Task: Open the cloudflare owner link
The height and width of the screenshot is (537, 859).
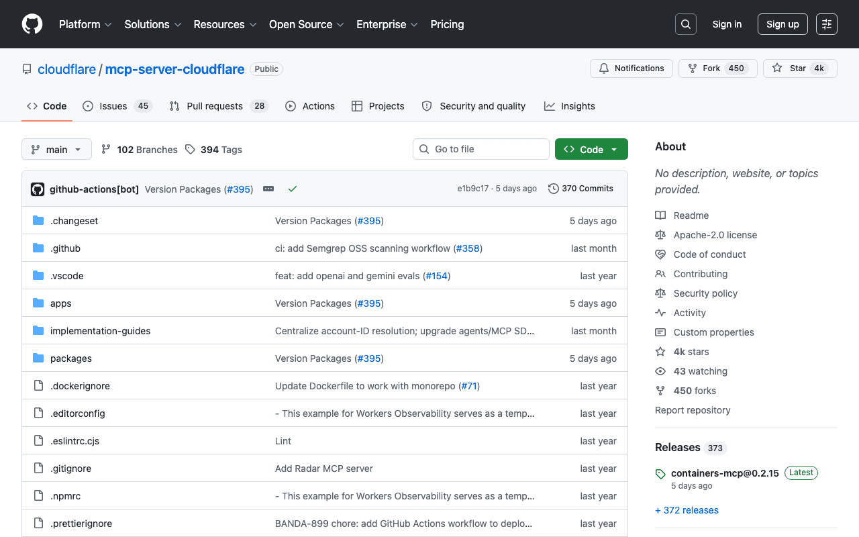Action: coord(66,69)
